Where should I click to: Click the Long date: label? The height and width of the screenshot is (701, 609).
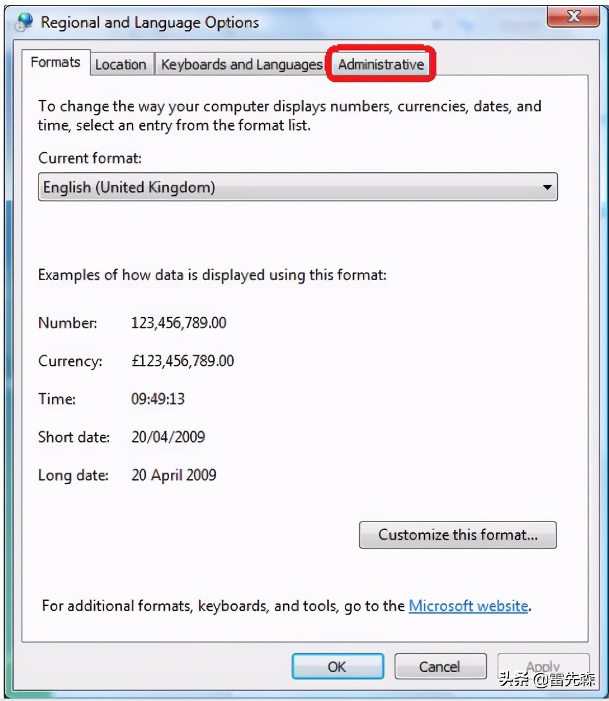73,475
